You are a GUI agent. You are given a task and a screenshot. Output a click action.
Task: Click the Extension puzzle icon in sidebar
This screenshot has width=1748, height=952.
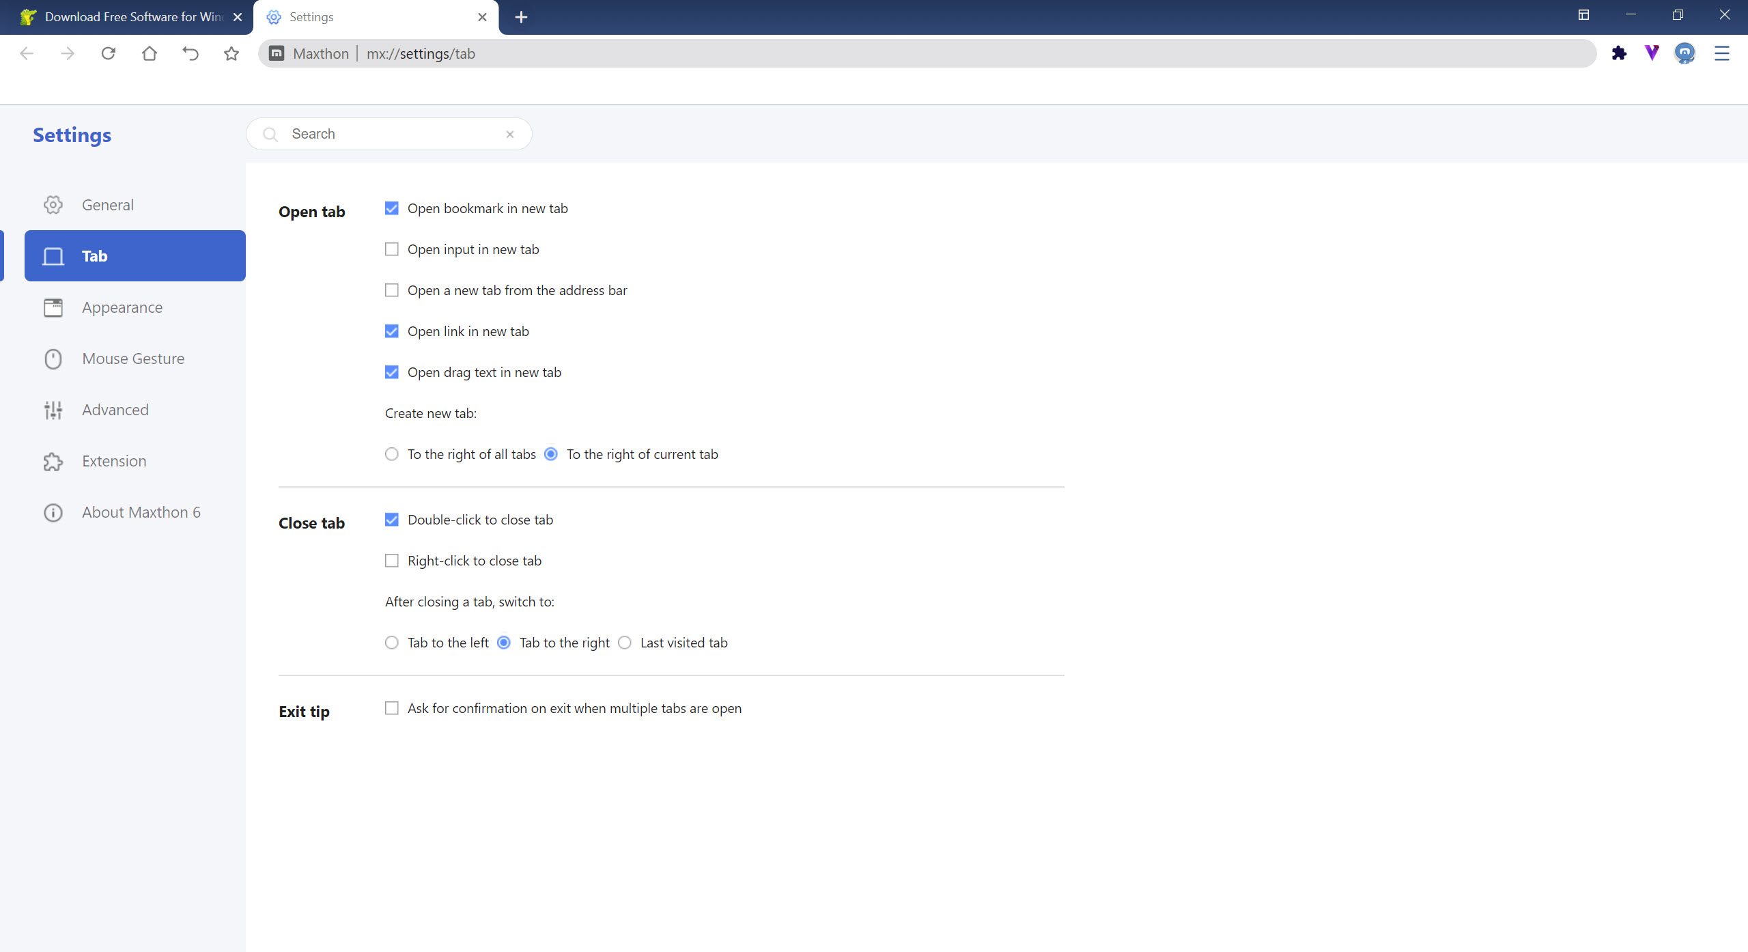tap(53, 462)
